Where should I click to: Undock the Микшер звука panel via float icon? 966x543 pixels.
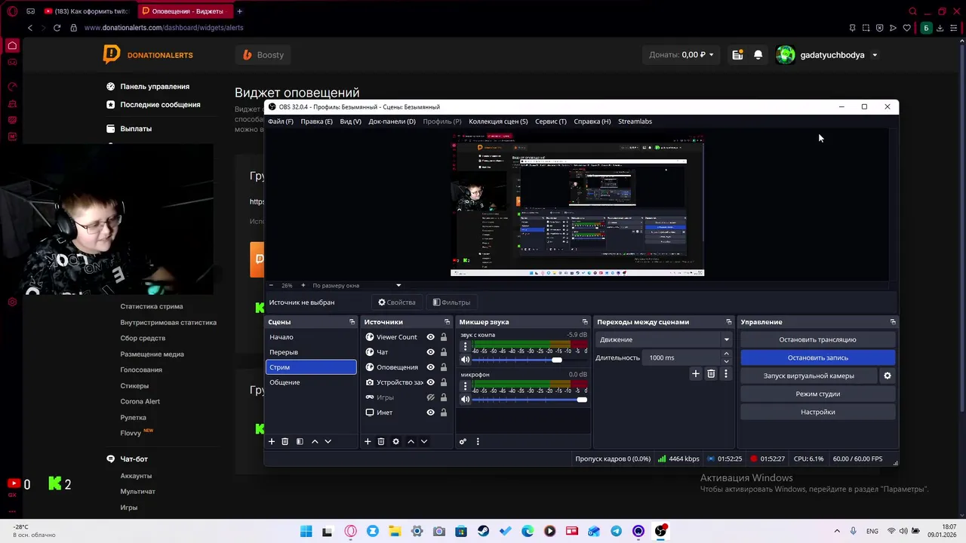584,322
